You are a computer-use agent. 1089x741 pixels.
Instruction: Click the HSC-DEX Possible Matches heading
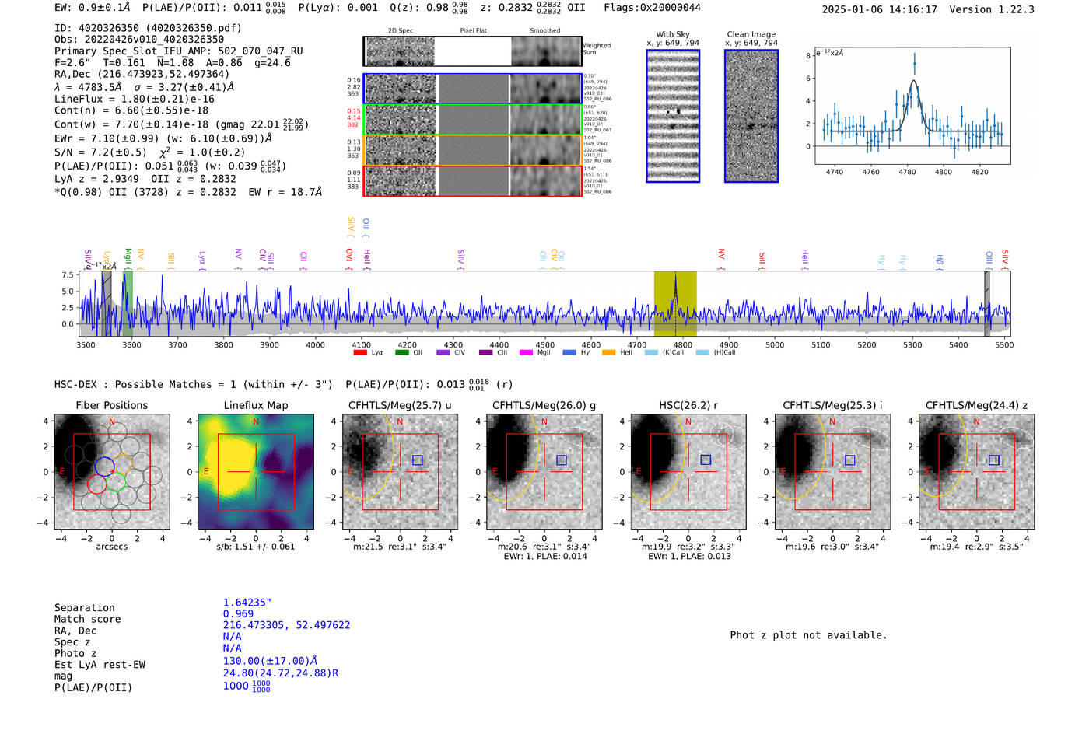(x=194, y=384)
